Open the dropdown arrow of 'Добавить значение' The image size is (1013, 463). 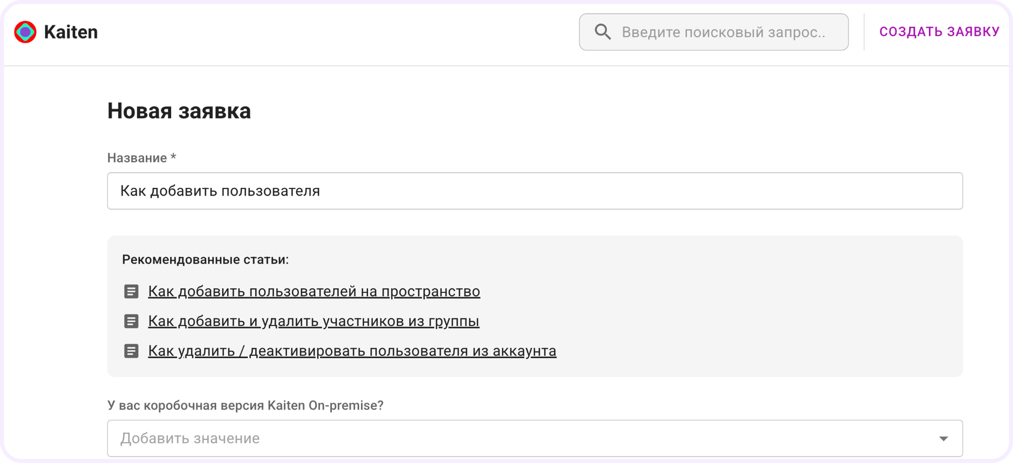[x=943, y=439]
